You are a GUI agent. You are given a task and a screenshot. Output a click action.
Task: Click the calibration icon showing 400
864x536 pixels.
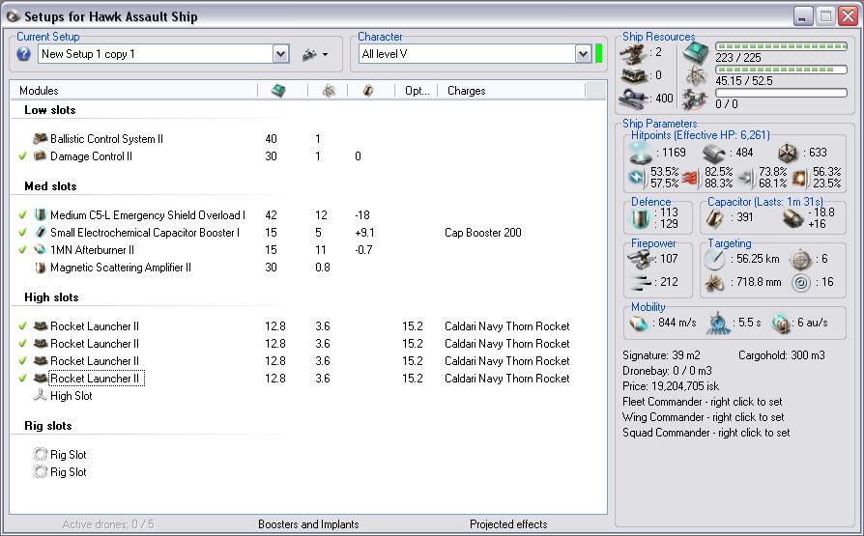pyautogui.click(x=634, y=99)
